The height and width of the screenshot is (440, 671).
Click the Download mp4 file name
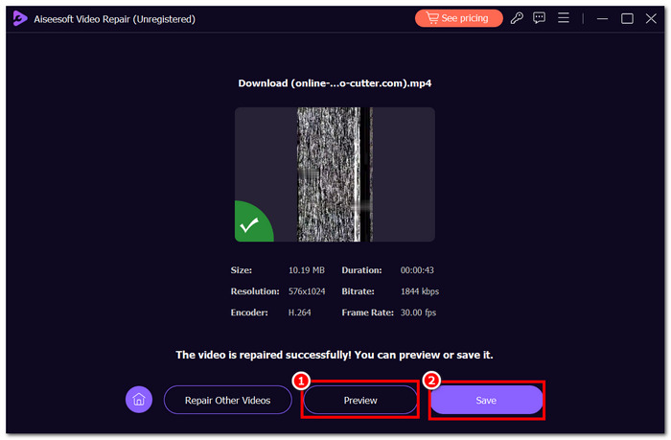click(335, 83)
